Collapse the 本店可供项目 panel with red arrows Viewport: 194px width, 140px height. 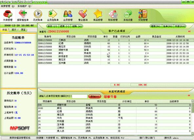coord(189,95)
